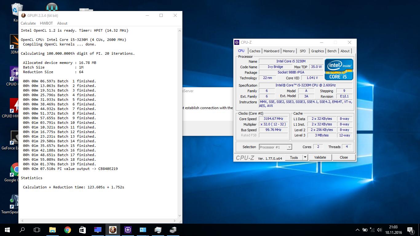Launch the 3DMark desktop shortcut
The width and height of the screenshot is (420, 236).
click(x=14, y=41)
